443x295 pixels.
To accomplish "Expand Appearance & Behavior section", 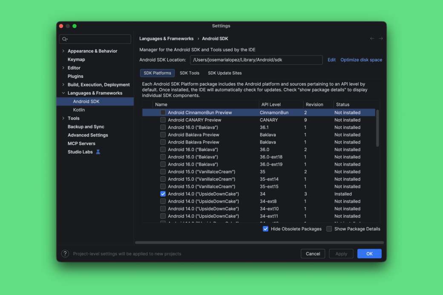I will (63, 51).
